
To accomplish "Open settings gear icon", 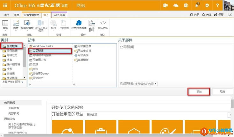I will pyautogui.click(x=207, y=5).
